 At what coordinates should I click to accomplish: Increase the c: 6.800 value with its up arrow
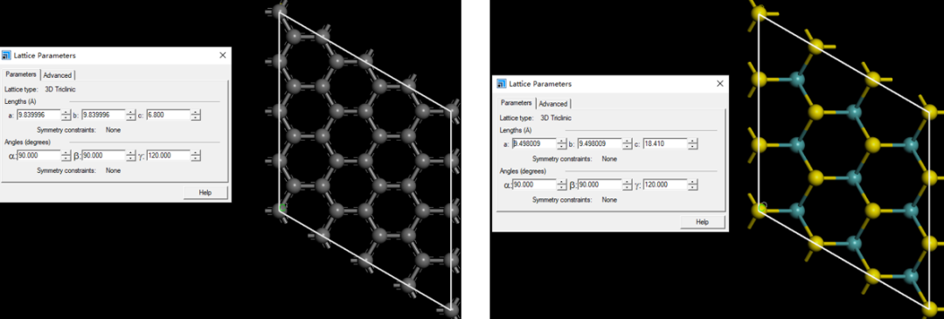(196, 112)
